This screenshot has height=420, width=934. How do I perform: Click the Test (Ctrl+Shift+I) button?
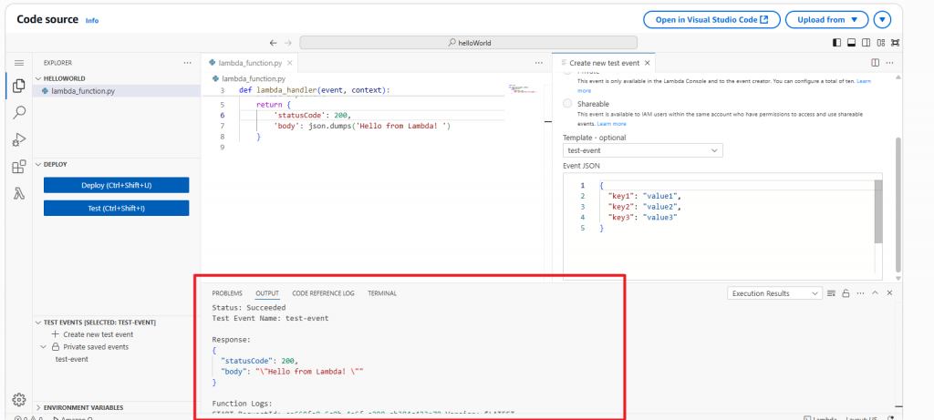click(116, 209)
